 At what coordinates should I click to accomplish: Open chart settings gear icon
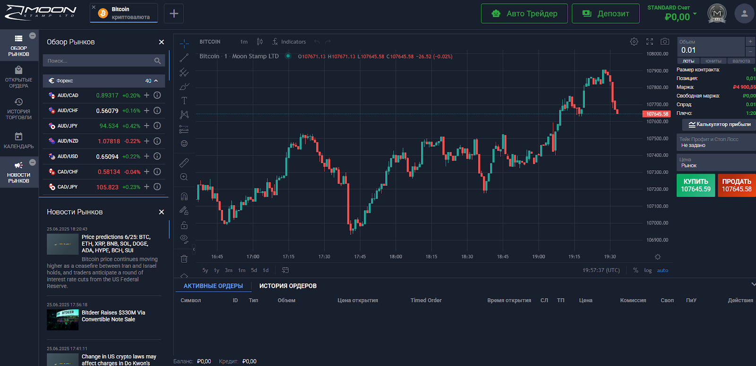tap(634, 42)
